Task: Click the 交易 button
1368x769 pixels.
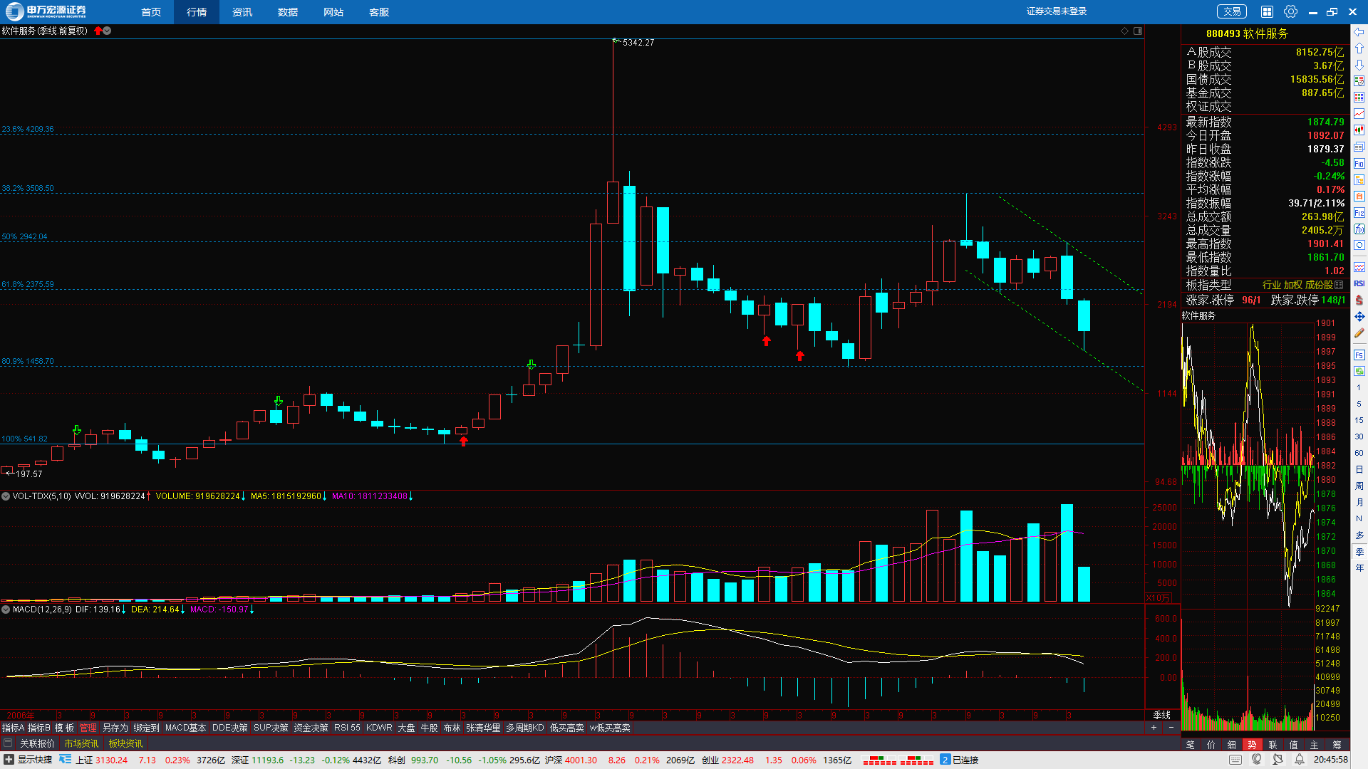Action: point(1232,11)
